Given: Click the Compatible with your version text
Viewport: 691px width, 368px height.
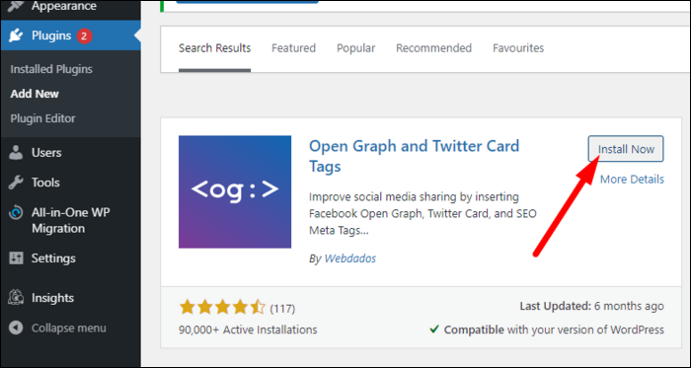Looking at the screenshot, I should (x=554, y=330).
